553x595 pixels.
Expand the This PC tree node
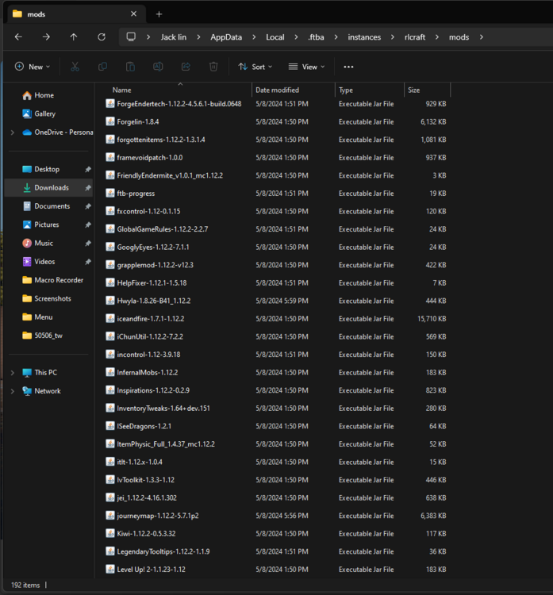[x=13, y=373]
